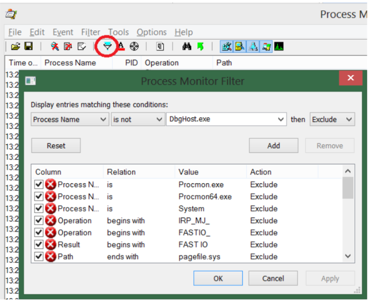The height and width of the screenshot is (304, 374).
Task: Expand the 'is not' relation dropdown
Action: [x=137, y=119]
